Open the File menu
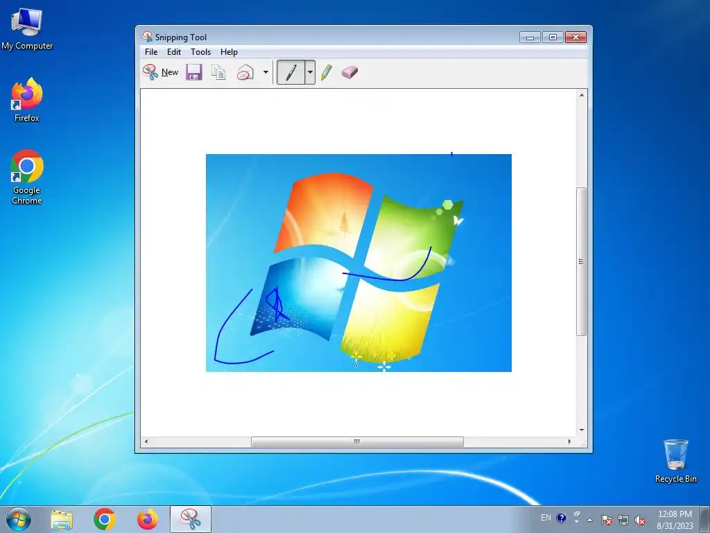Image resolution: width=710 pixels, height=533 pixels. 151,51
